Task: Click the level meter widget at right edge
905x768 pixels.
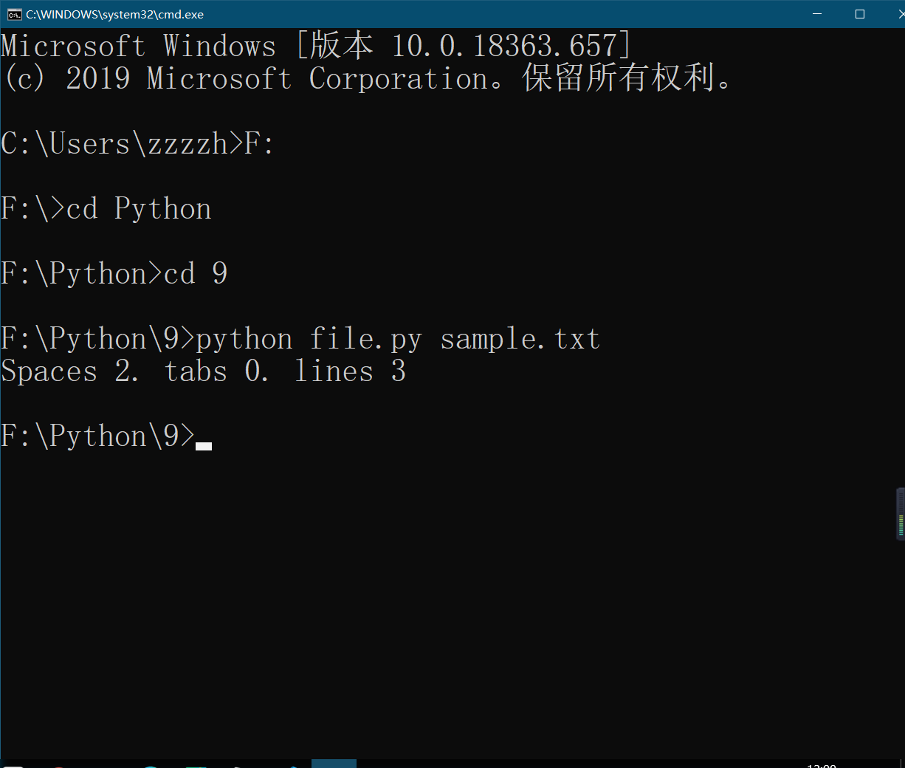Action: tap(901, 514)
